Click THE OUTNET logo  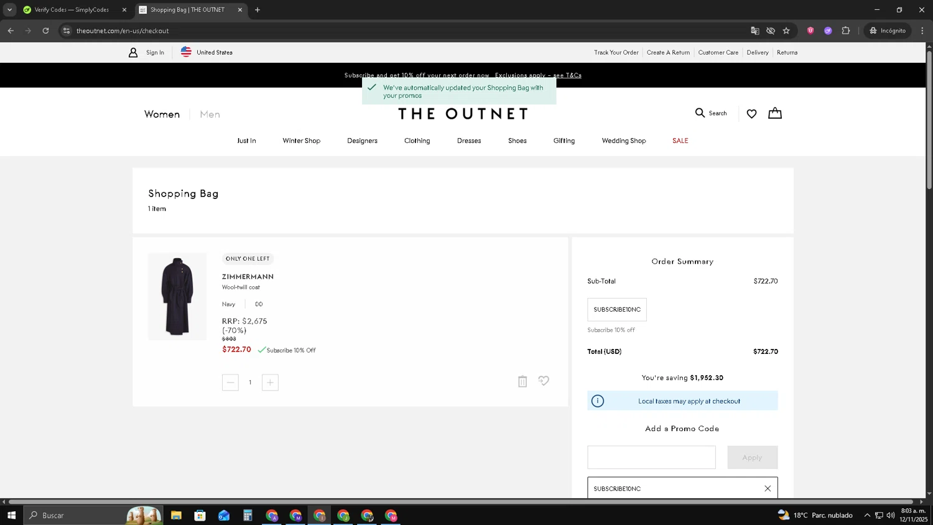(x=463, y=114)
